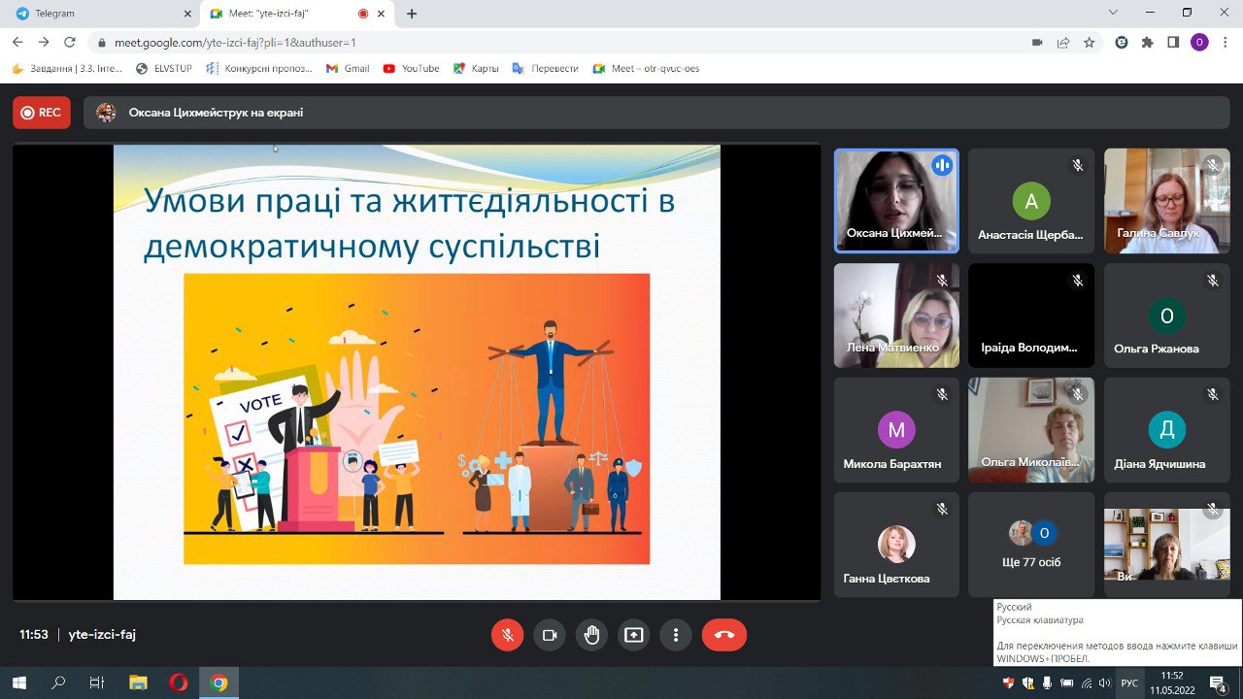This screenshot has width=1243, height=699.
Task: Start presenting your screen
Action: (x=633, y=635)
